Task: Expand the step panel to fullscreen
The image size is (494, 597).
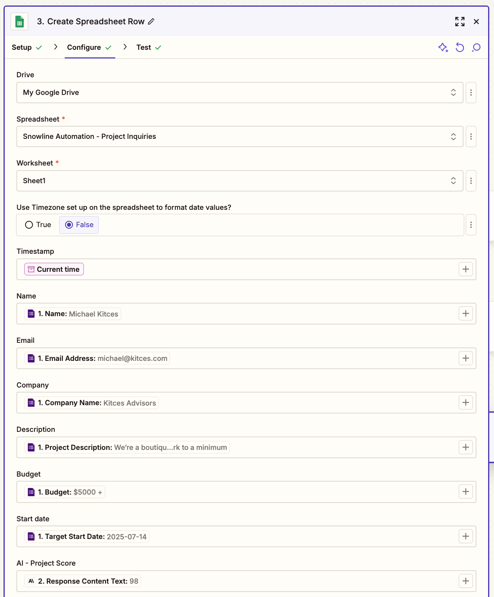Action: (460, 22)
